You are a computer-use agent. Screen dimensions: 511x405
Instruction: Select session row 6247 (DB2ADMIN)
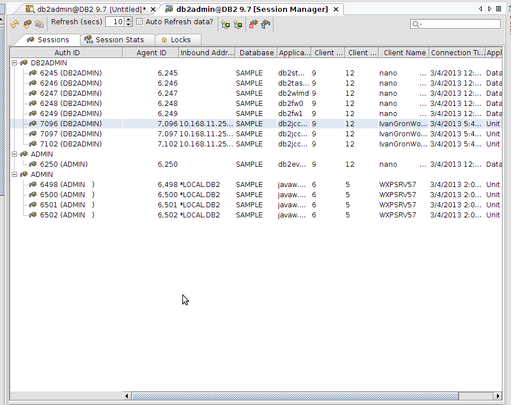[256, 94]
